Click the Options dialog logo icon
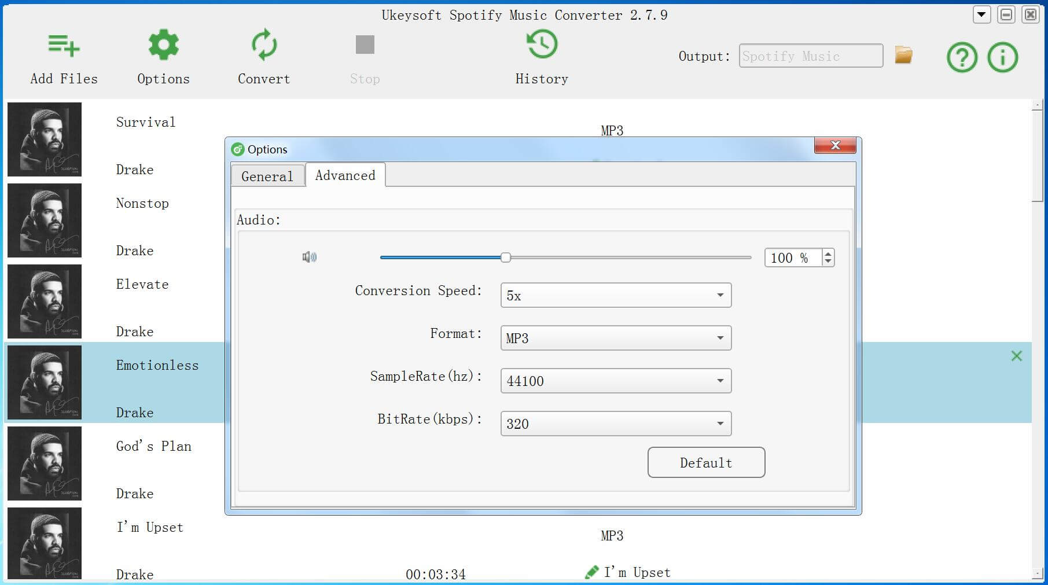Image resolution: width=1048 pixels, height=585 pixels. click(x=237, y=149)
